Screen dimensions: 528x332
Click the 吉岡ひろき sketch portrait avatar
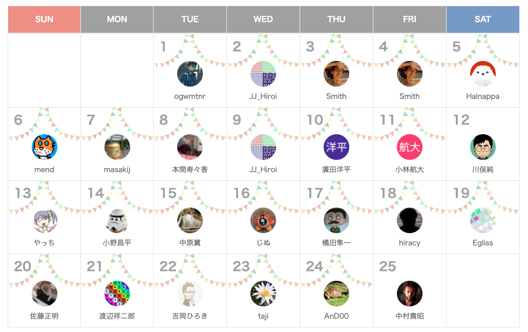click(190, 294)
